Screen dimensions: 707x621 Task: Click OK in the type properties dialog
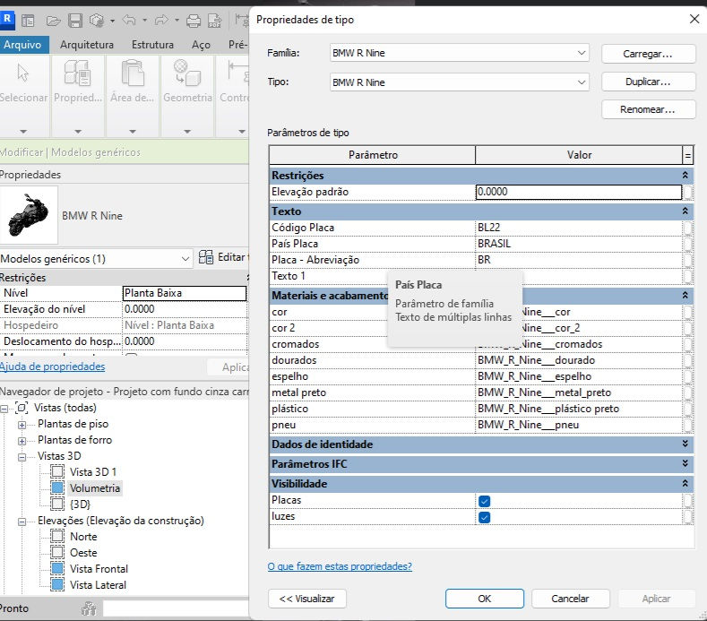coord(484,599)
